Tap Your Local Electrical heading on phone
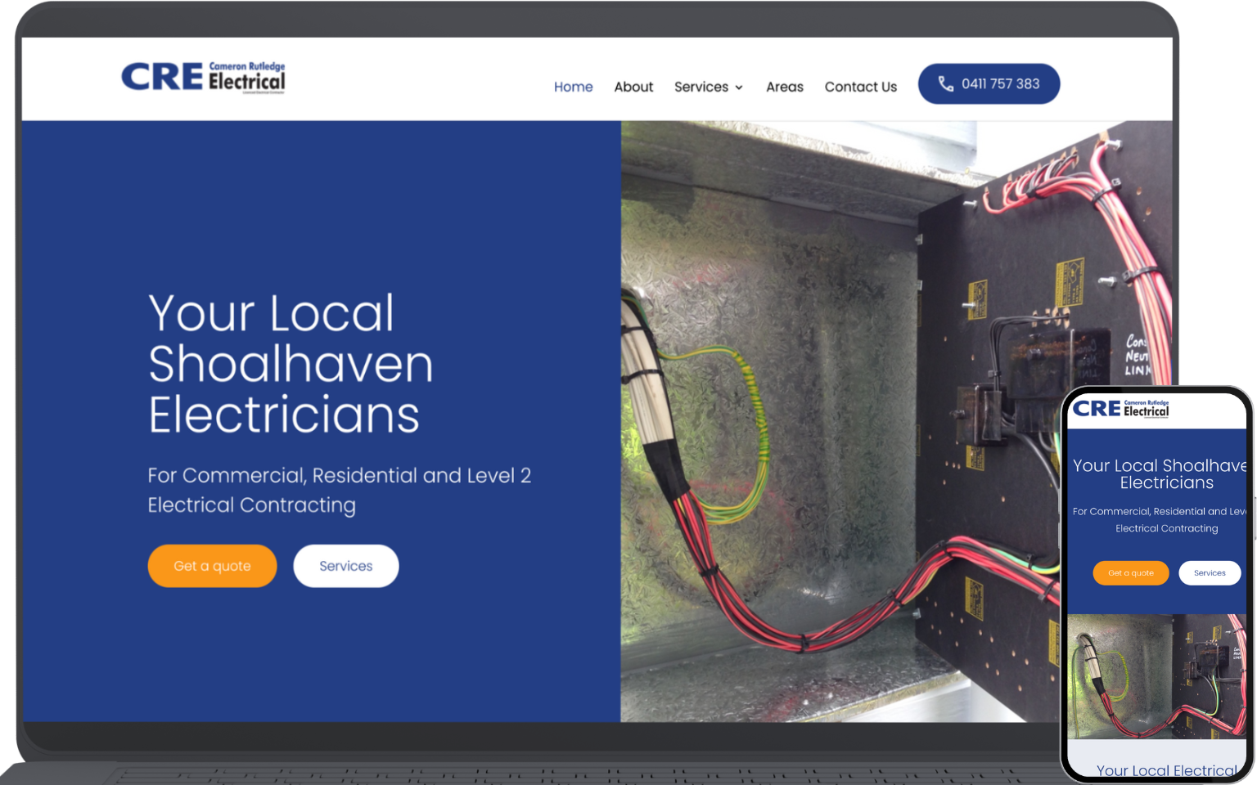Screen dimensions: 1257x785 1167,770
